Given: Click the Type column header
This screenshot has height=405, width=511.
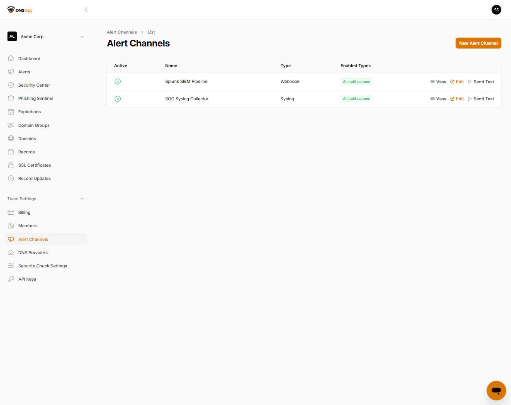Looking at the screenshot, I should 285,65.
